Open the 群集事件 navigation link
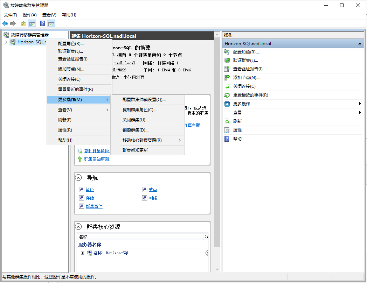The height and width of the screenshot is (283, 367). [94, 206]
